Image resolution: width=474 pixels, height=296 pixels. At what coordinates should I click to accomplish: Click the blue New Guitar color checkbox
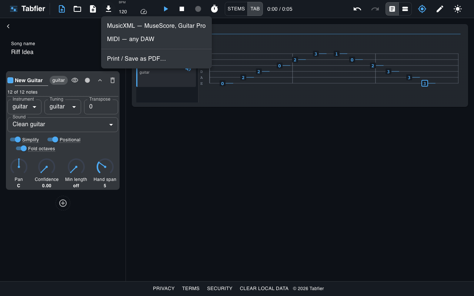pyautogui.click(x=10, y=80)
